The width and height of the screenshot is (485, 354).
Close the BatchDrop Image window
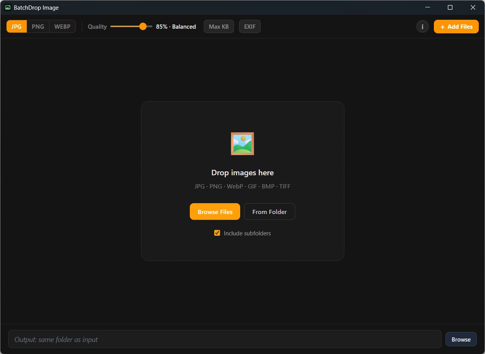pyautogui.click(x=473, y=7)
